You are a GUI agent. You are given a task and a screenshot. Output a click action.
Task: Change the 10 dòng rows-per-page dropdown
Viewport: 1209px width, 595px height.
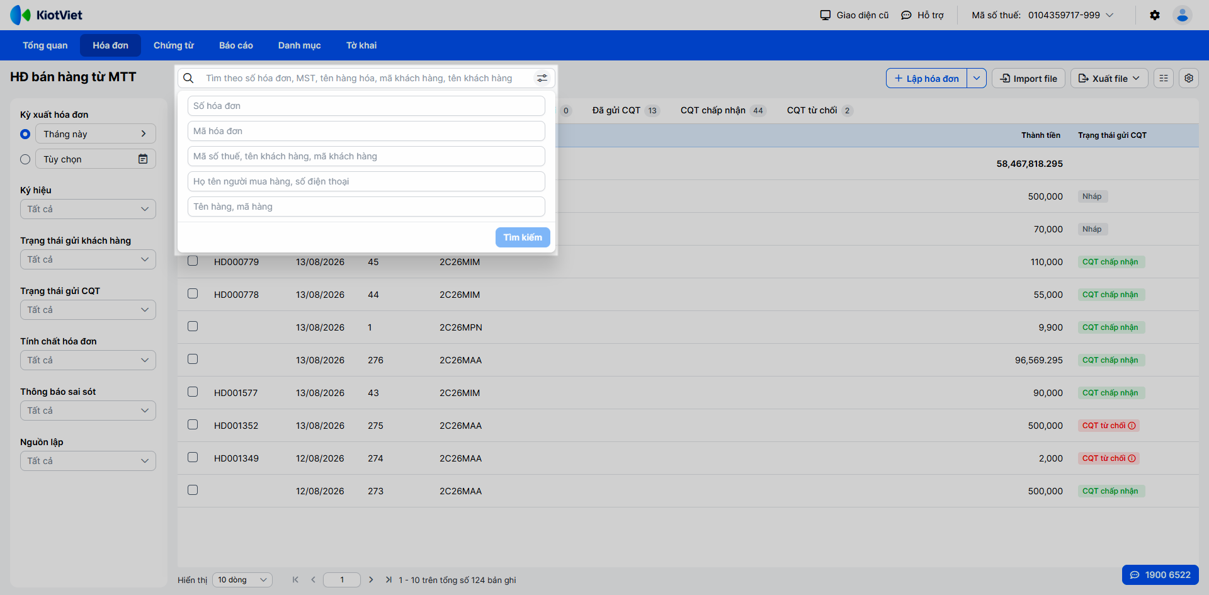(242, 580)
